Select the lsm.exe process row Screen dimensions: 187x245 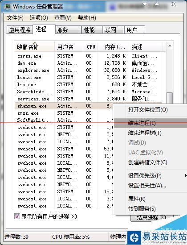88,84
